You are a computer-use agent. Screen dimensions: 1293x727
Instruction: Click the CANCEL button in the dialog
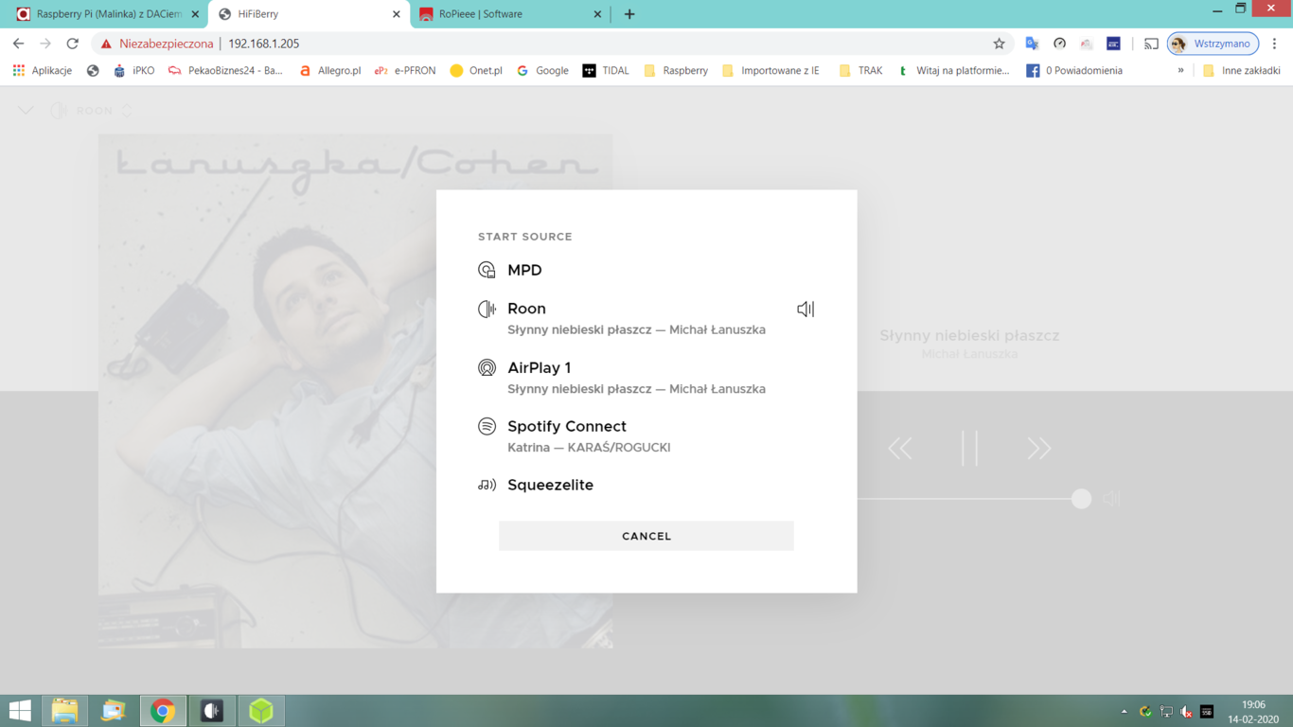pyautogui.click(x=646, y=536)
